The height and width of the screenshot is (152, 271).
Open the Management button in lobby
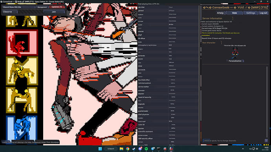tap(42, 7)
